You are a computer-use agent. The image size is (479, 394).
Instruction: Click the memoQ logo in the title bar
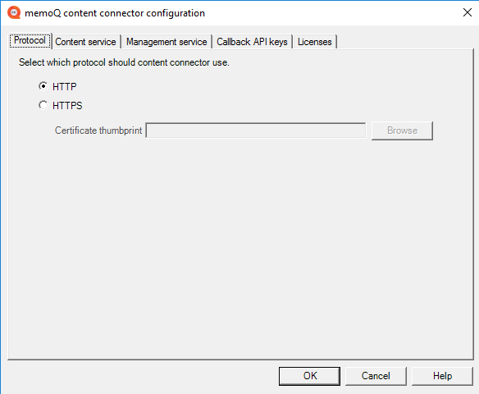click(x=14, y=13)
